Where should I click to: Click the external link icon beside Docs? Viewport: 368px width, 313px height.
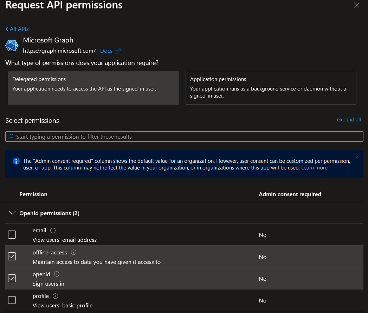tap(118, 51)
